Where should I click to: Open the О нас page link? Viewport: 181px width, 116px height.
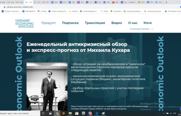click(133, 23)
